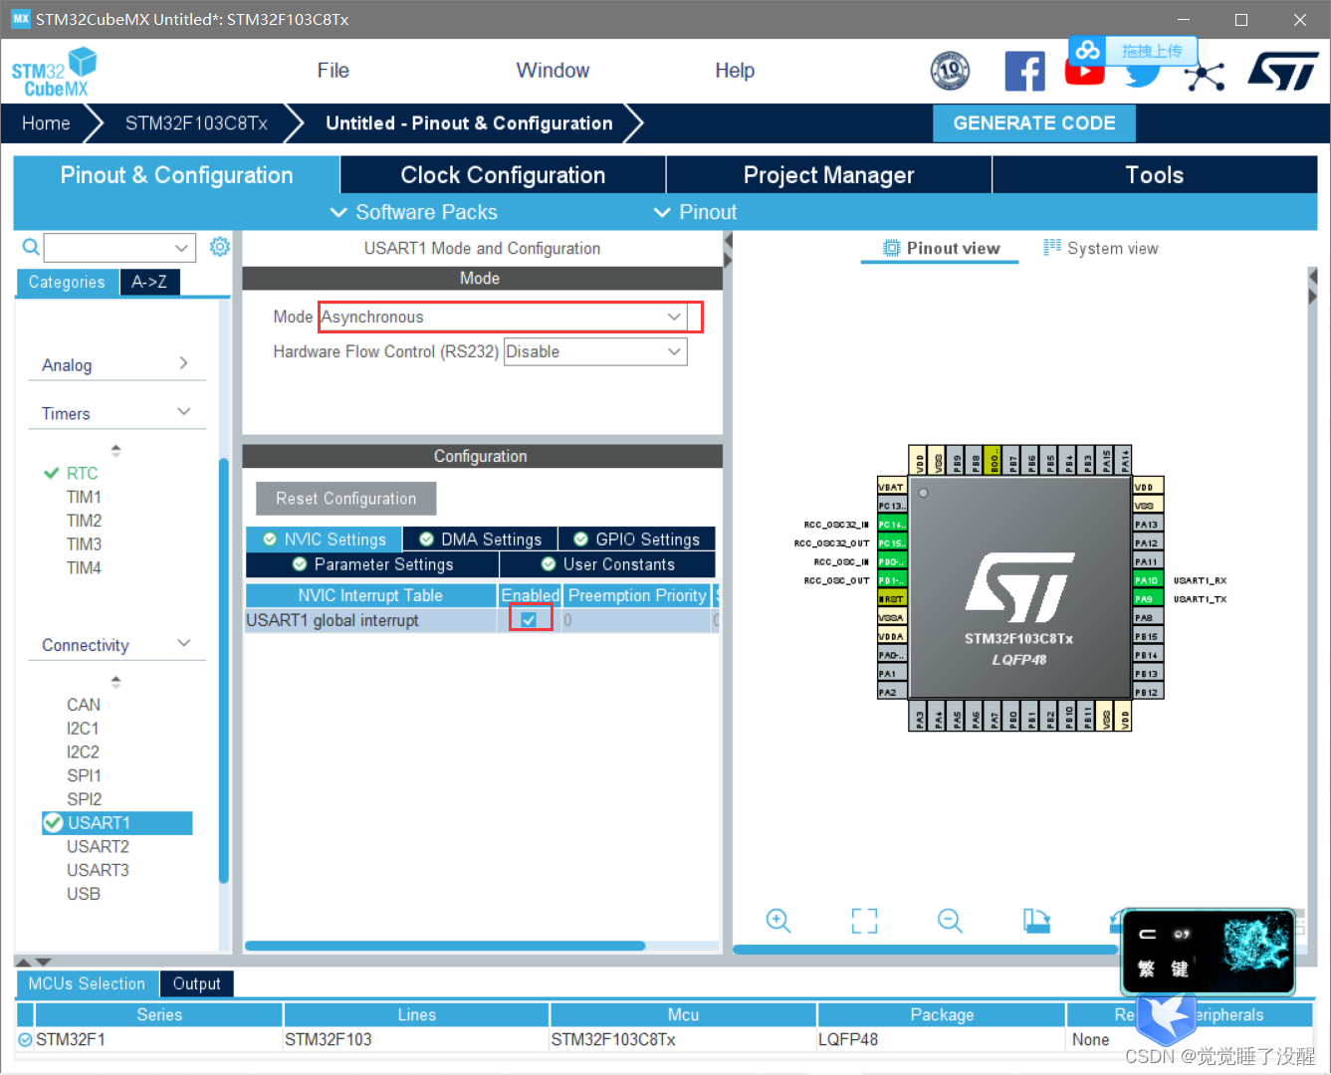Rotate the chip clockwise icon
Screen dimensions: 1331x1075
click(x=1036, y=921)
